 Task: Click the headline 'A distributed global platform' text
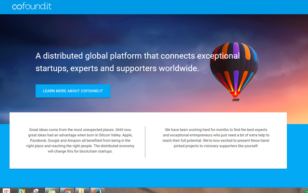[x=138, y=62]
